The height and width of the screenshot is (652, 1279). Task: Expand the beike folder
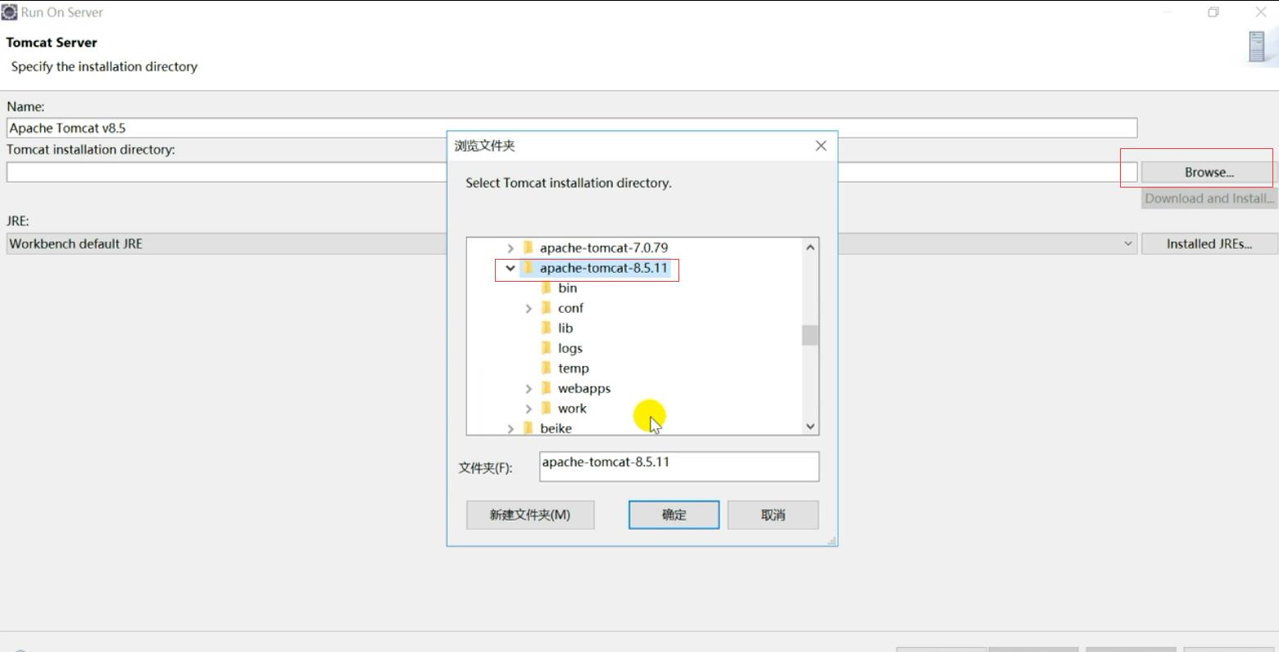pos(510,428)
